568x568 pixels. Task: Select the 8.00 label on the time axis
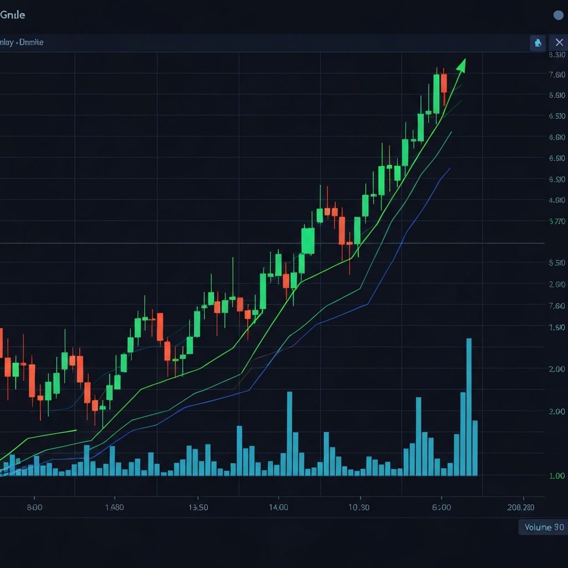click(35, 506)
